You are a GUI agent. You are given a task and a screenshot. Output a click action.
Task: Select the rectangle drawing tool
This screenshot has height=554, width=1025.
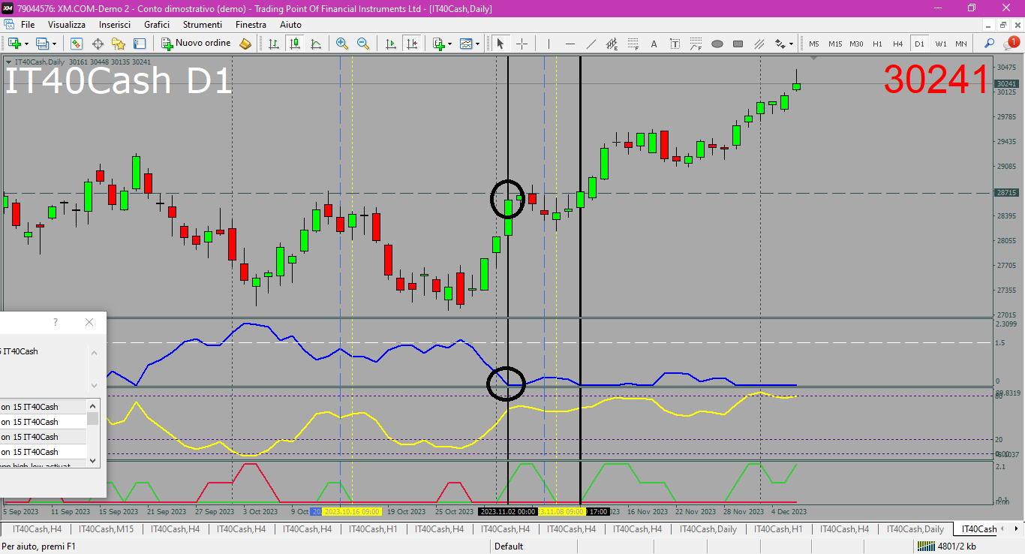tap(738, 44)
